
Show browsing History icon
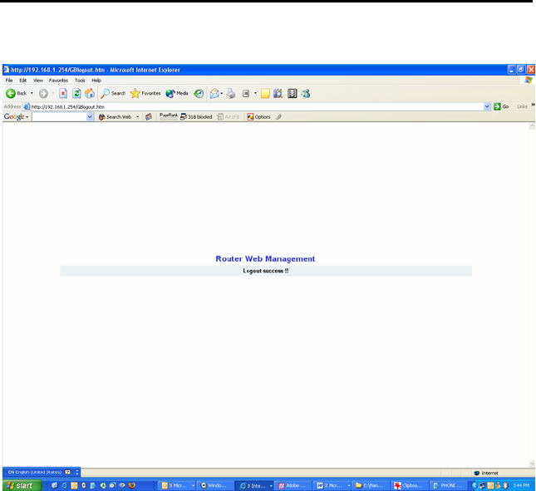[x=199, y=93]
